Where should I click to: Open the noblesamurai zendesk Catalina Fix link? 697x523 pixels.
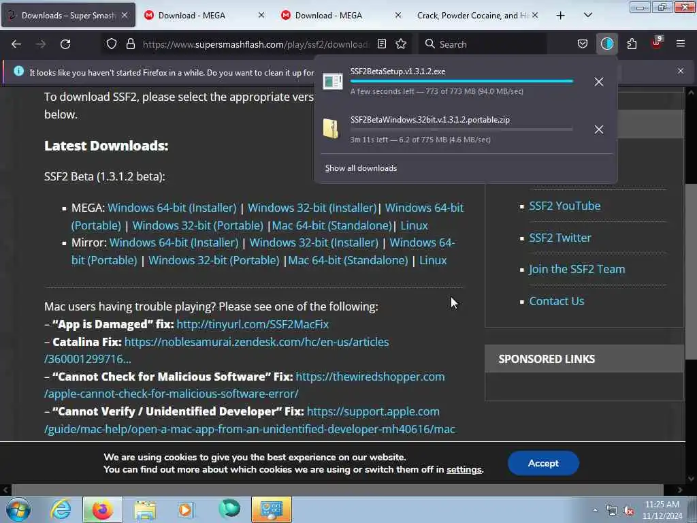point(257,342)
